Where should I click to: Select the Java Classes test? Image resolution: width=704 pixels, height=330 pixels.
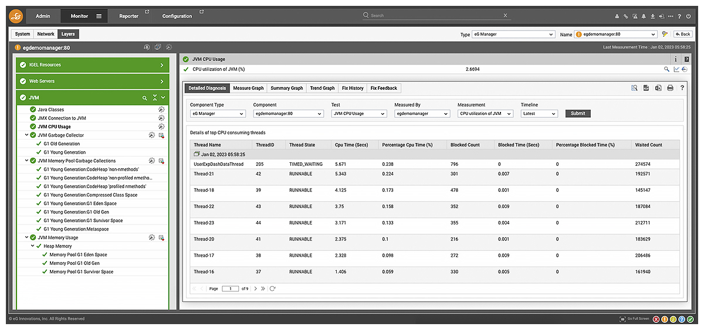point(51,110)
